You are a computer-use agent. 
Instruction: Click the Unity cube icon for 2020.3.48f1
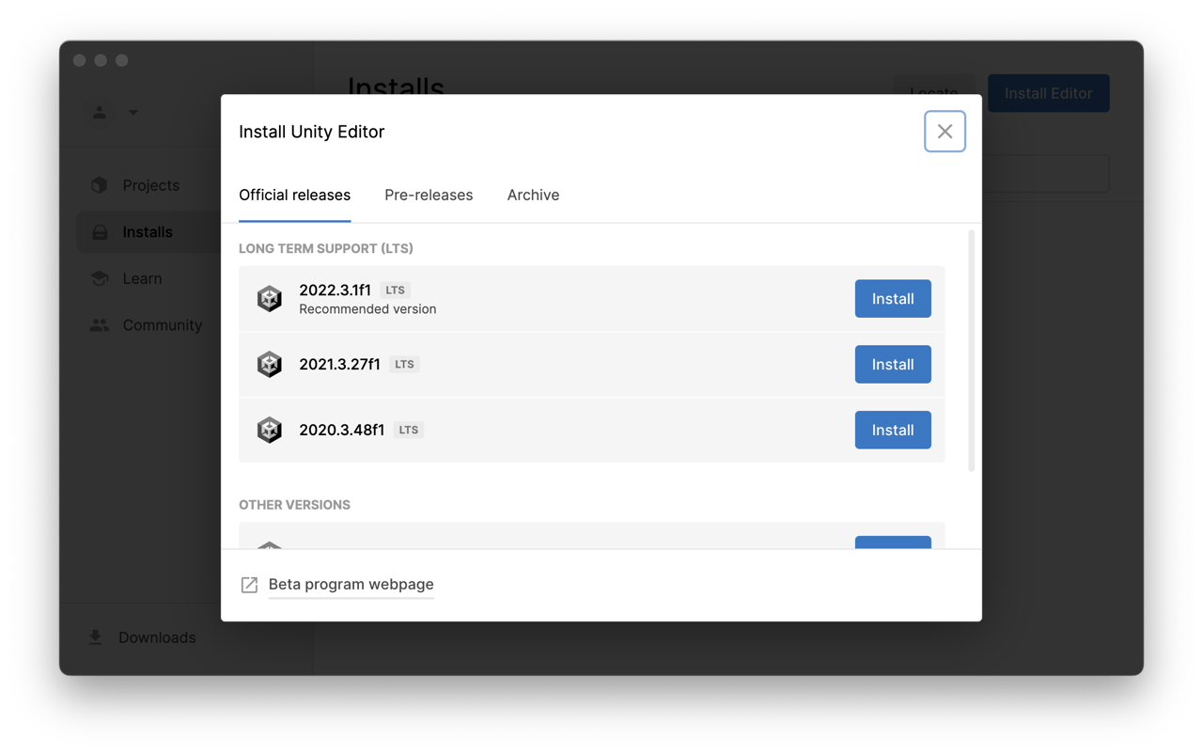point(270,431)
